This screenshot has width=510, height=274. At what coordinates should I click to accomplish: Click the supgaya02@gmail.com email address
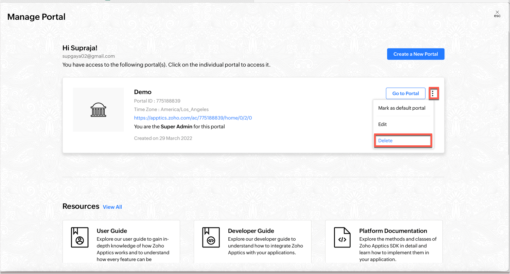pyautogui.click(x=88, y=56)
